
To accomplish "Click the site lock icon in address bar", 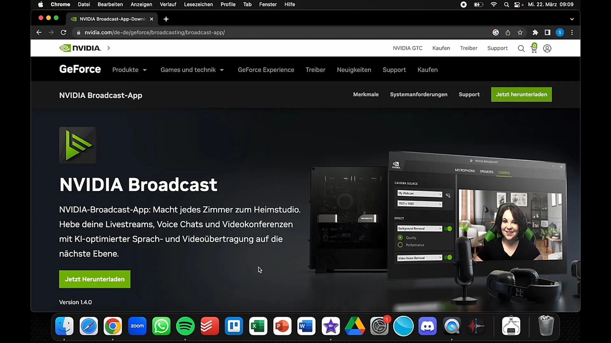I will coord(79,32).
